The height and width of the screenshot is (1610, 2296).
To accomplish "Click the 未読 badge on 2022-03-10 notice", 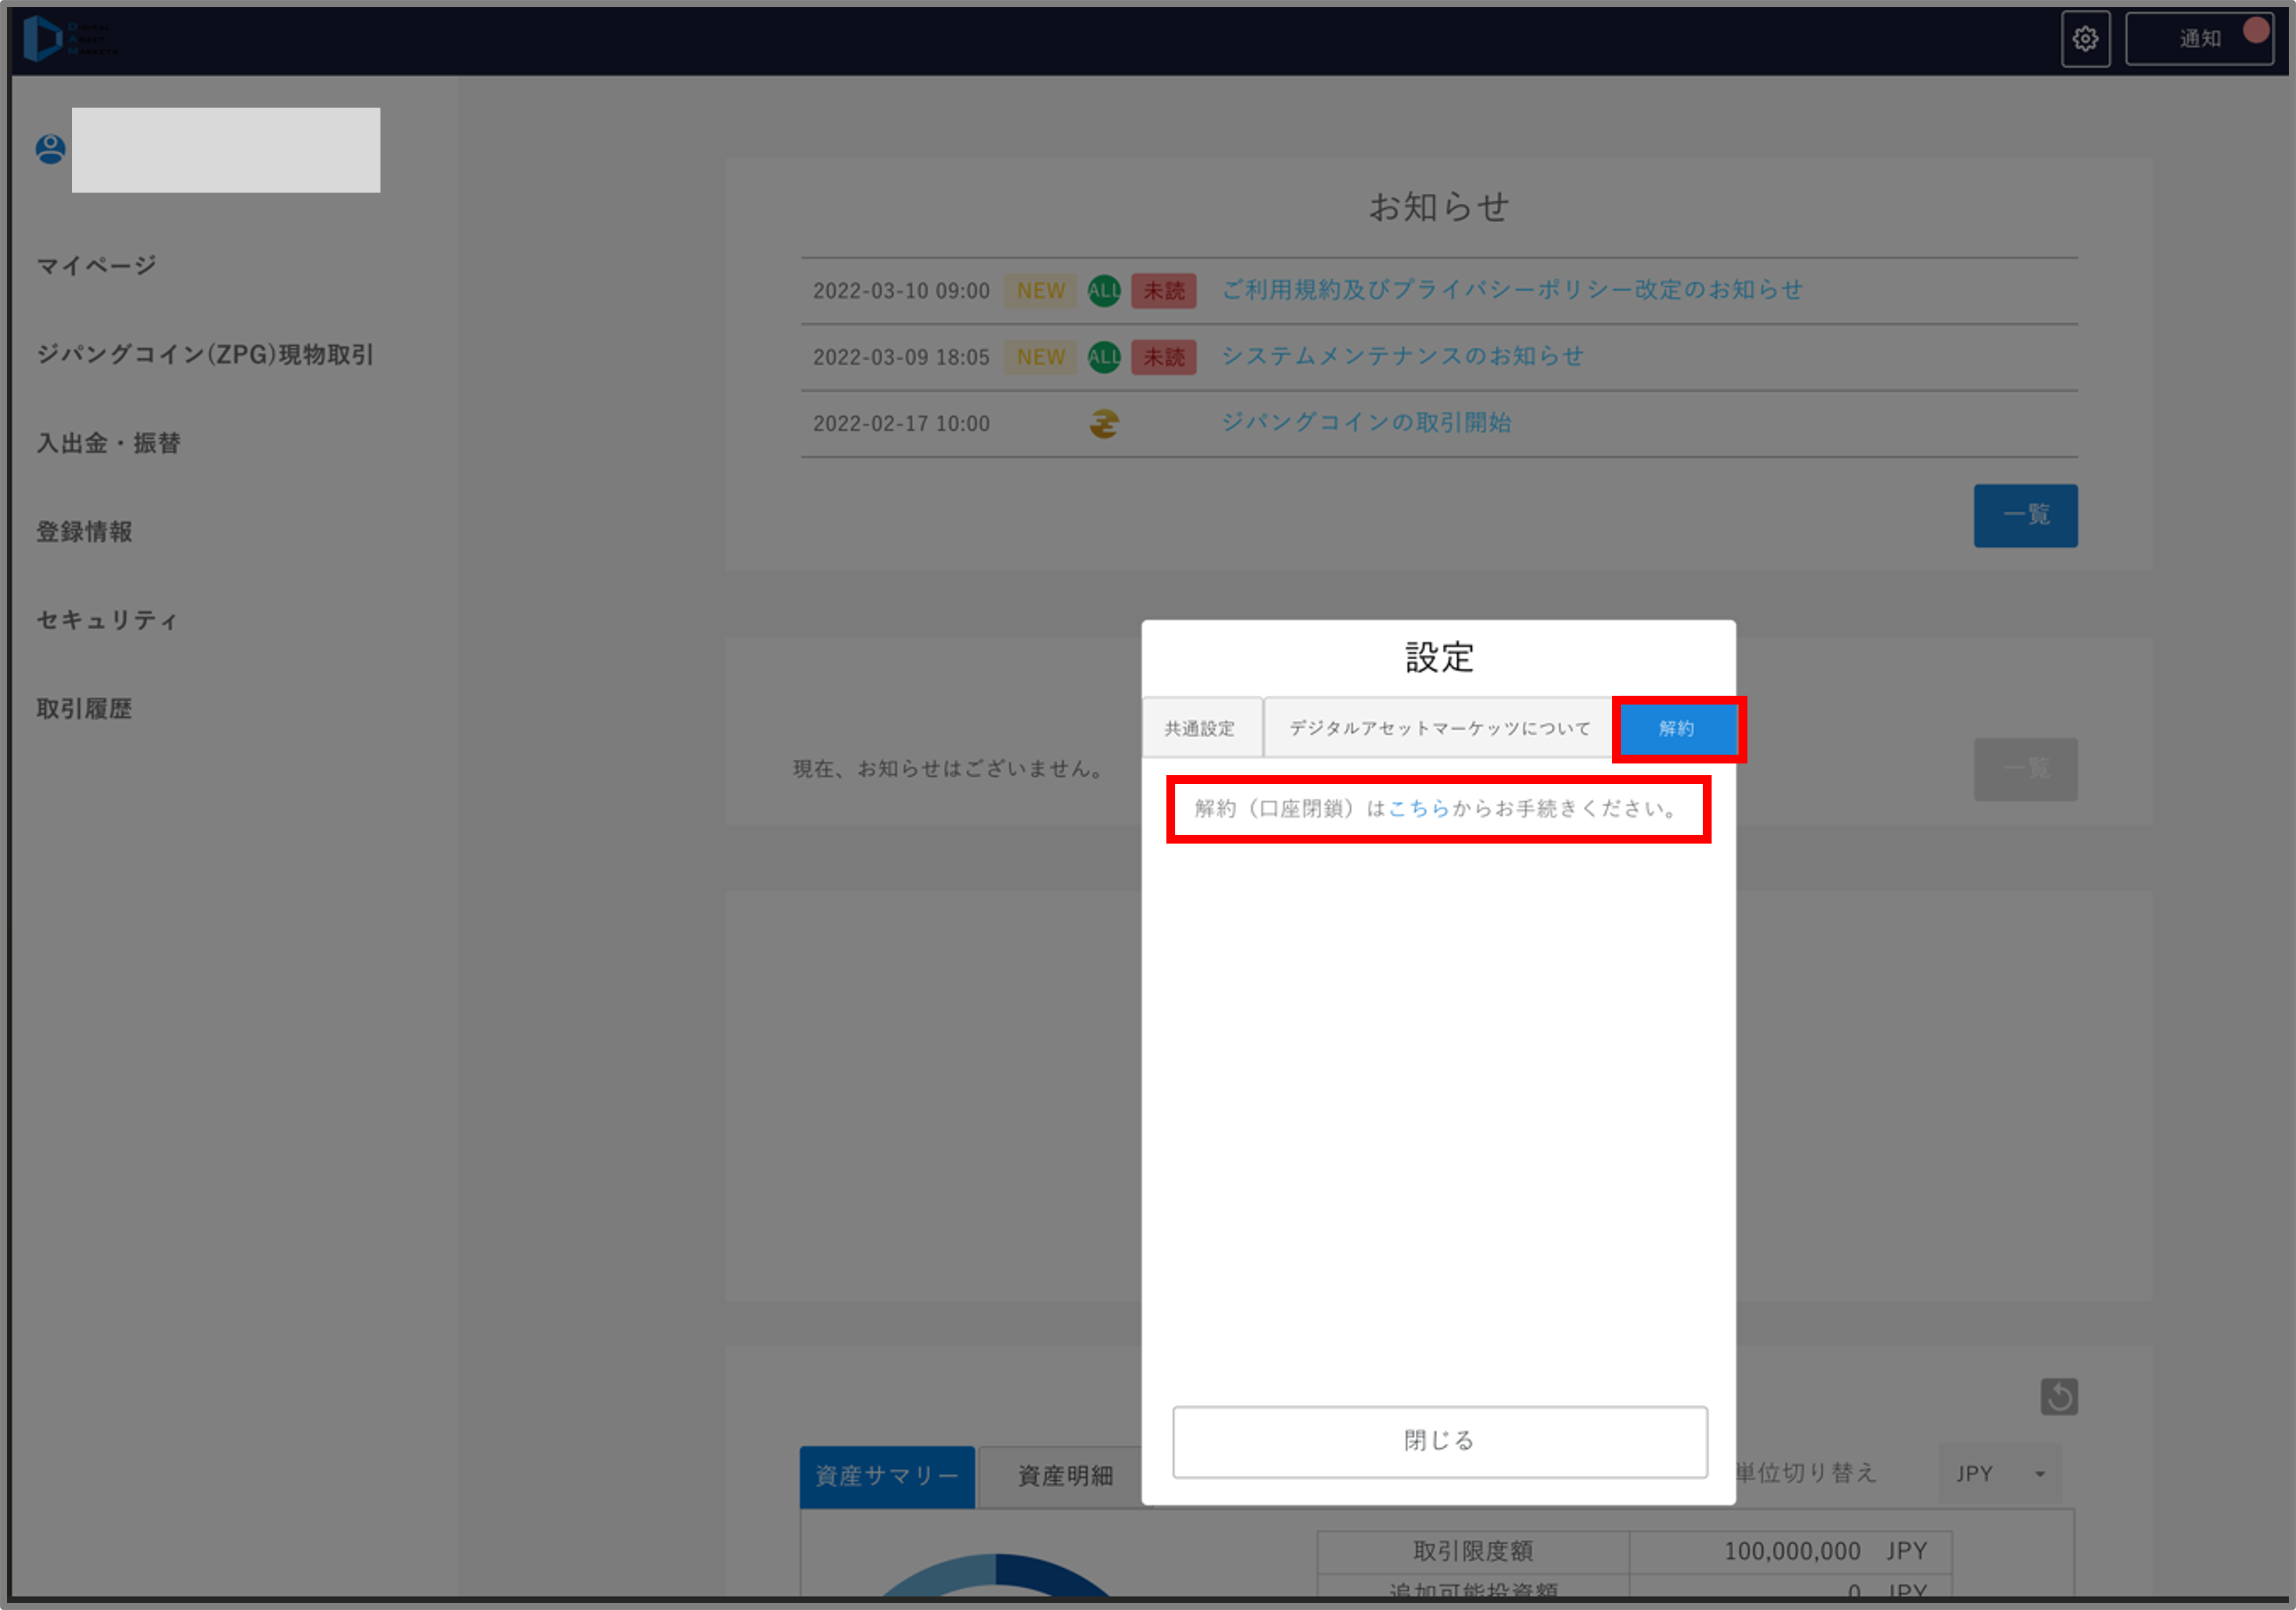I will pyautogui.click(x=1164, y=291).
